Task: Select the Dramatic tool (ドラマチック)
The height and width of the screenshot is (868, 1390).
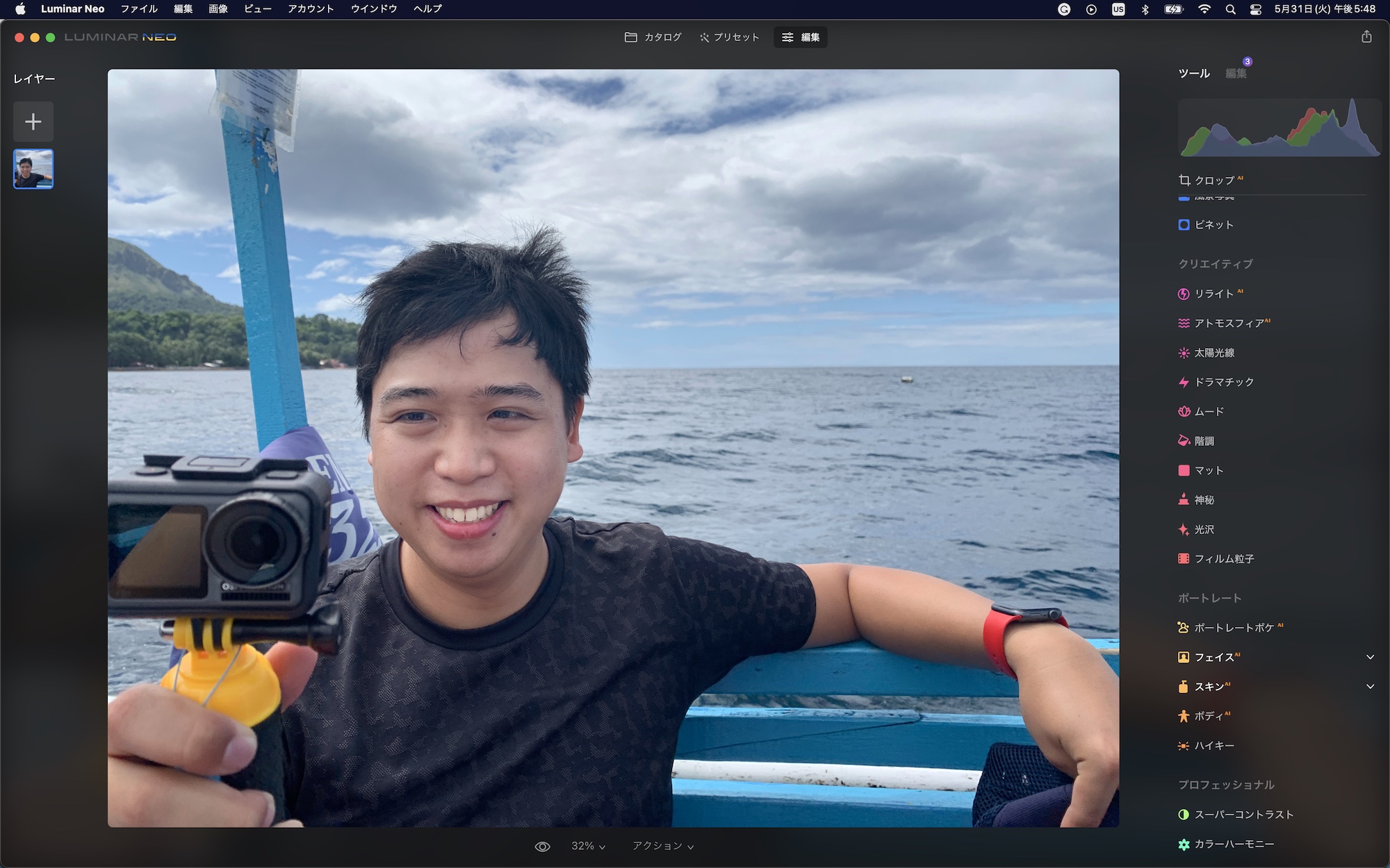Action: 1223,382
